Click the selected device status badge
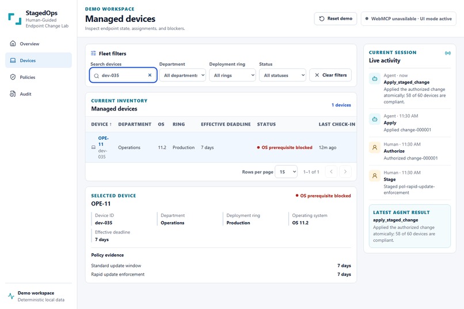464x309 pixels. coord(323,196)
